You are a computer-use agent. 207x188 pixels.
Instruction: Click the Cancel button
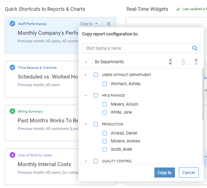189,172
